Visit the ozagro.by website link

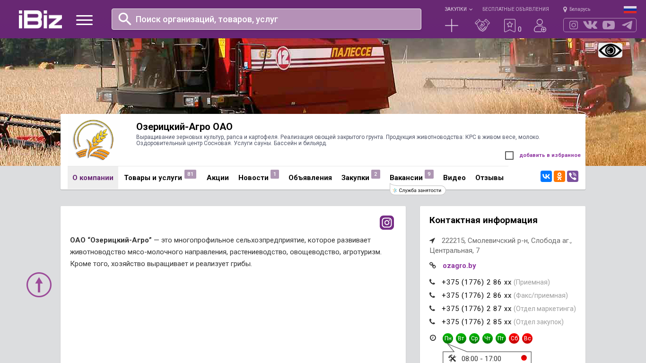(459, 266)
